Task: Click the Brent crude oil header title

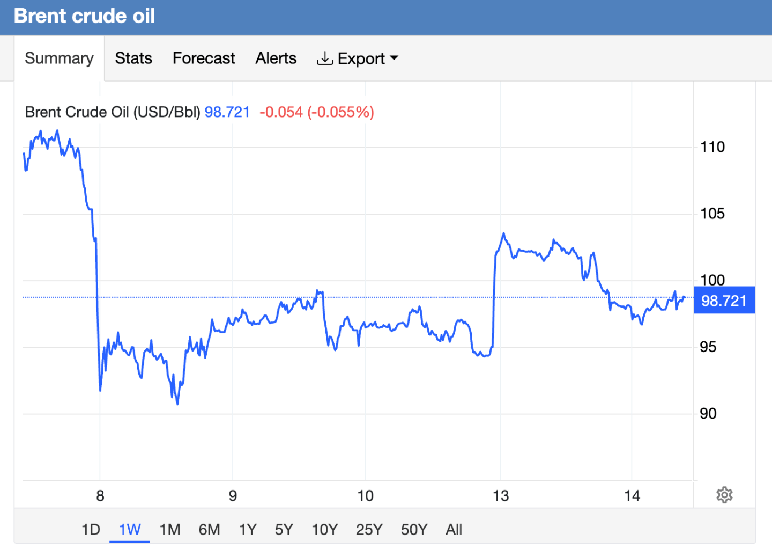Action: [85, 16]
